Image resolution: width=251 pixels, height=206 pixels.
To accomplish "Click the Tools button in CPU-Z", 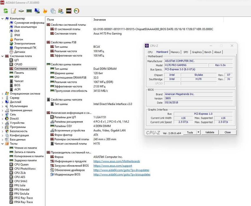I will click(190, 132).
